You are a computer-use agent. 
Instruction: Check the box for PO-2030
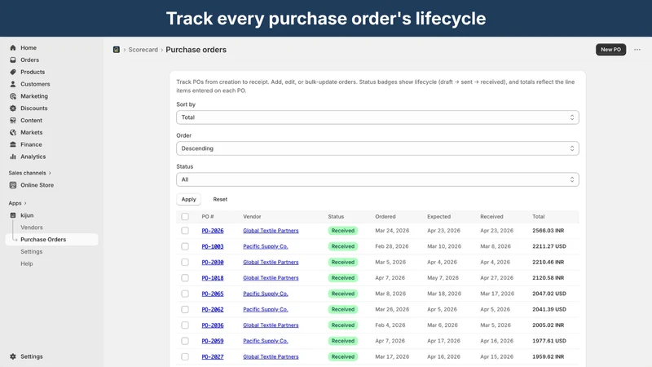click(185, 262)
